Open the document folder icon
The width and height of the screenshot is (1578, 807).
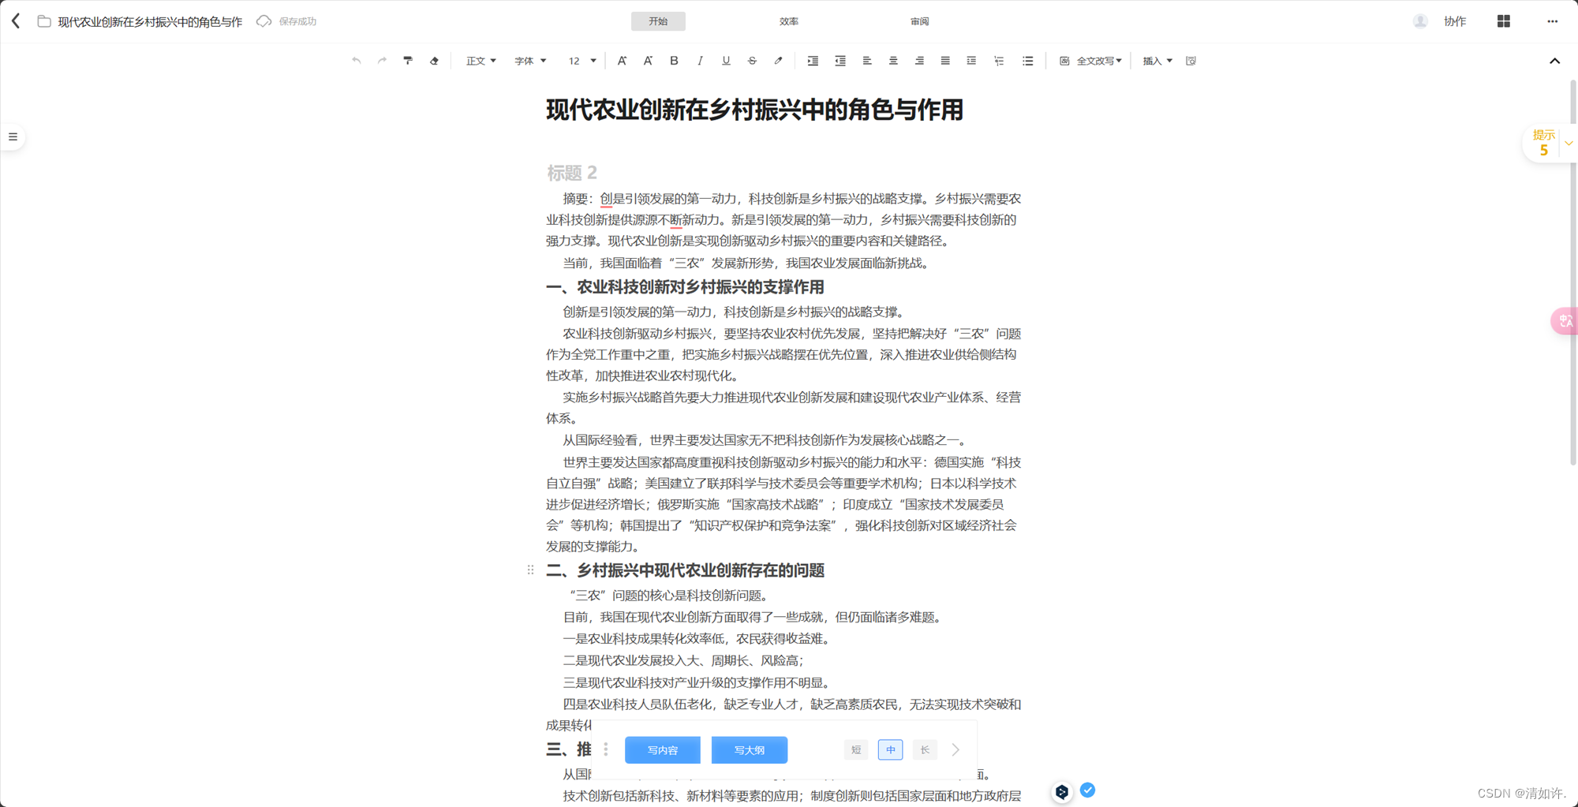44,21
